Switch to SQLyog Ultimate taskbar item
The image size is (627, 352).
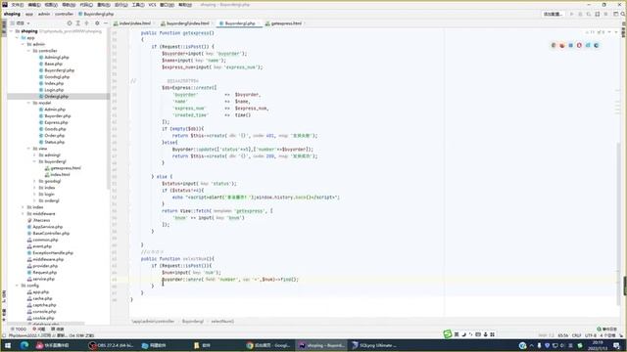(374, 345)
